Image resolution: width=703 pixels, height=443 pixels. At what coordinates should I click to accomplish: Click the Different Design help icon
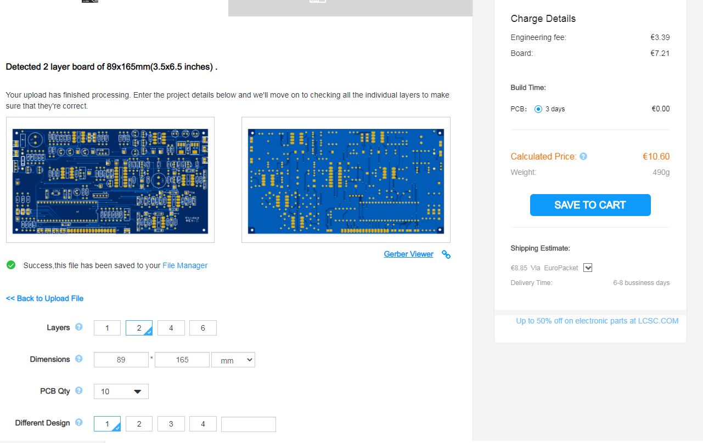79,423
